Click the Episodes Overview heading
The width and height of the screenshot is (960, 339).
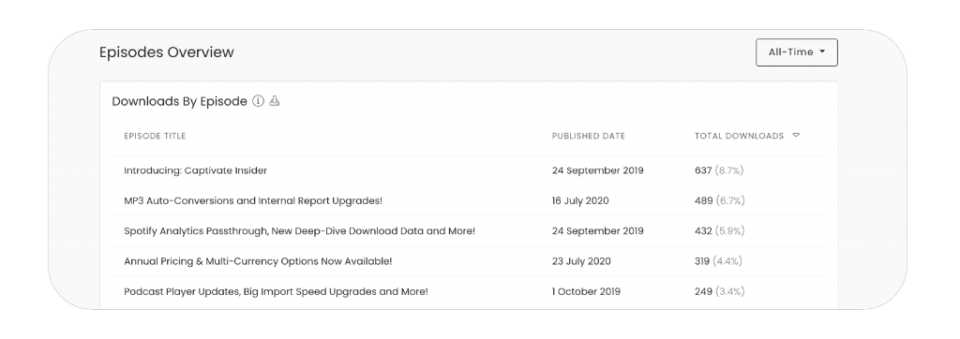(x=167, y=52)
